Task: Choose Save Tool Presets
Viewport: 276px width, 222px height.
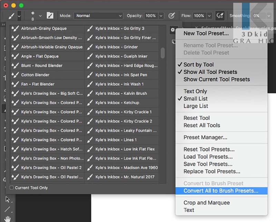Action: tap(221, 164)
